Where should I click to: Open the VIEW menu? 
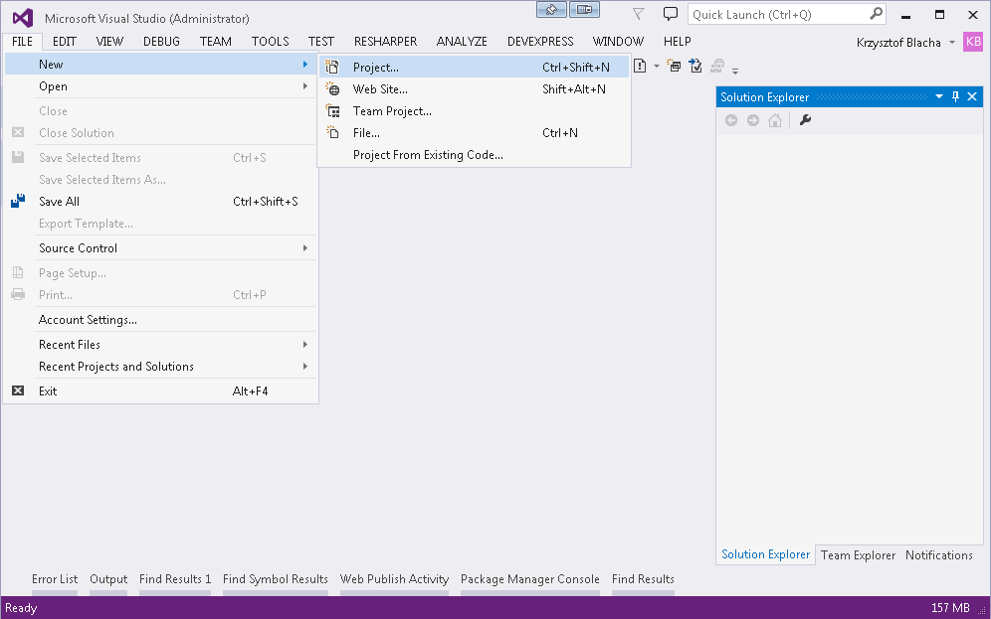[109, 42]
